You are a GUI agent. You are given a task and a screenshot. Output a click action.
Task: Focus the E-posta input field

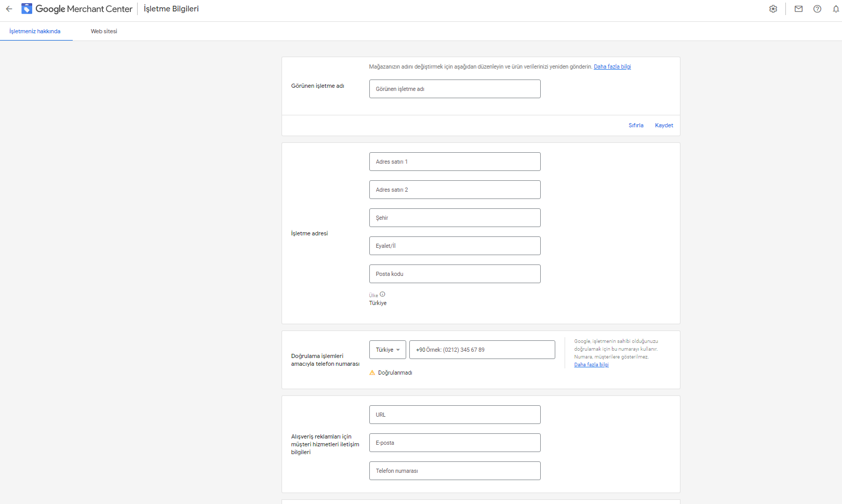(x=455, y=443)
